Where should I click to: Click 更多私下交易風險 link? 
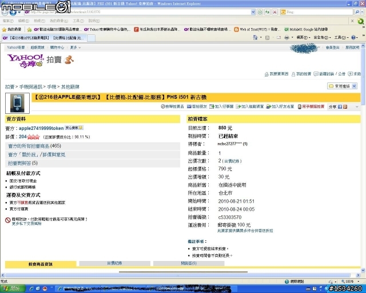pos(27,224)
